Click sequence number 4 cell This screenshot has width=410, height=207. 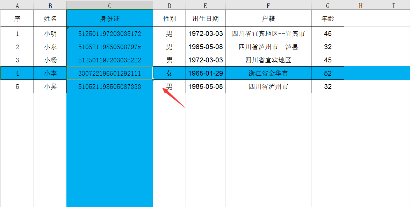pos(17,73)
